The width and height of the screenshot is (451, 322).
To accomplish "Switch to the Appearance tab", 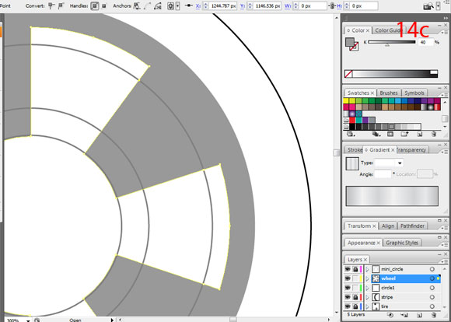I will pyautogui.click(x=363, y=243).
